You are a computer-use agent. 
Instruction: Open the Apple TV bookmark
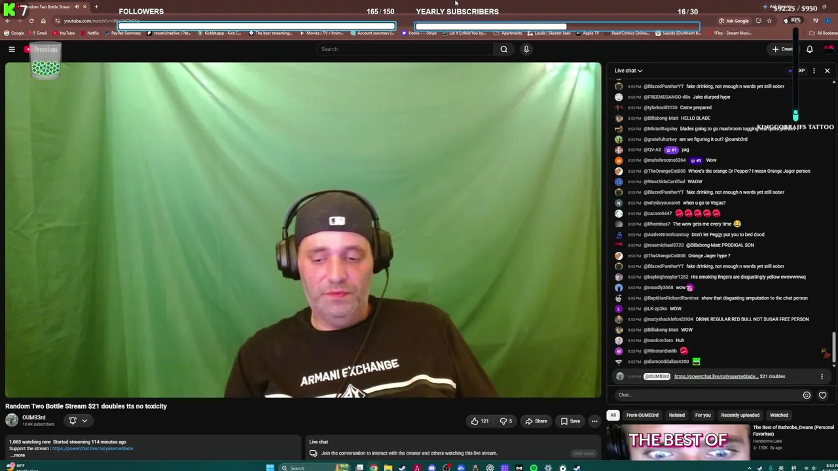pos(587,33)
